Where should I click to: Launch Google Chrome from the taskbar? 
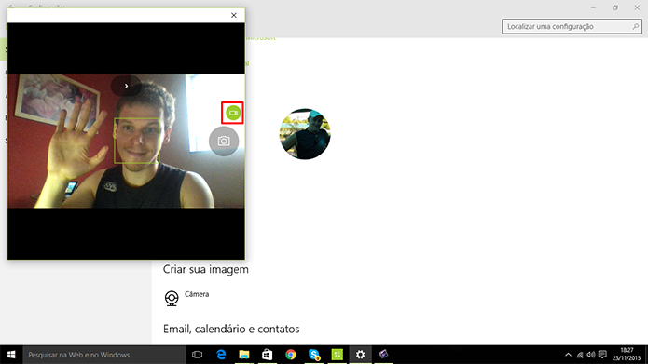coord(291,355)
